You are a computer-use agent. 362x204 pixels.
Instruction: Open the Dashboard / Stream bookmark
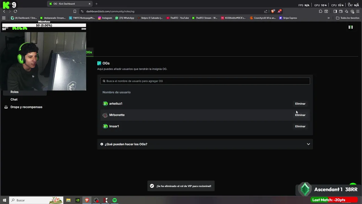click(x=24, y=18)
